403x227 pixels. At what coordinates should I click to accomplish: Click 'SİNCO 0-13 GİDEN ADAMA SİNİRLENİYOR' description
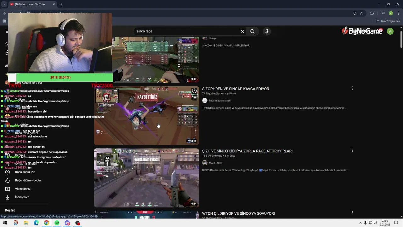pos(226,45)
